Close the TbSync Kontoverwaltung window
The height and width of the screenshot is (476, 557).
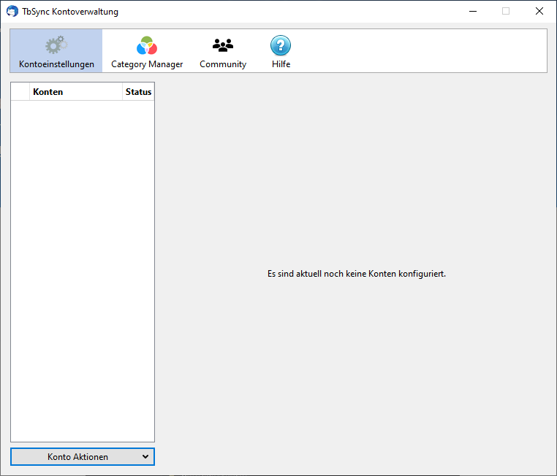pos(539,12)
